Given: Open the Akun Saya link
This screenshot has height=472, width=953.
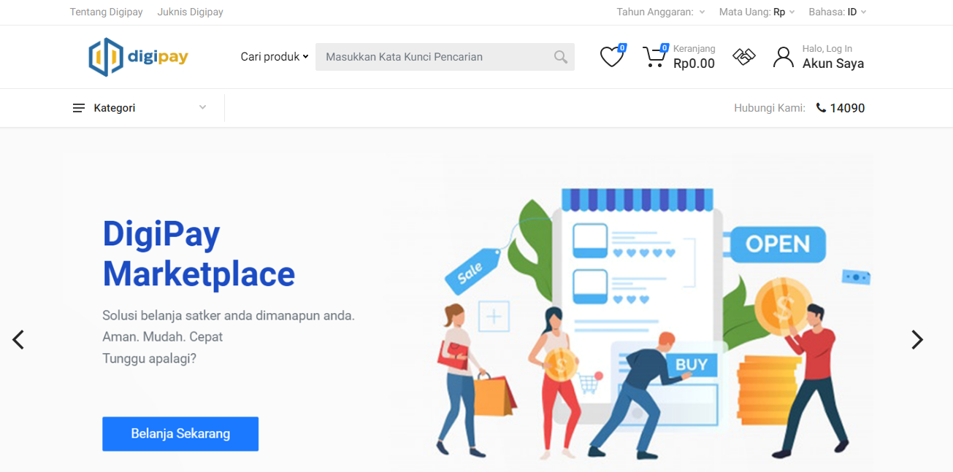Looking at the screenshot, I should click(833, 63).
